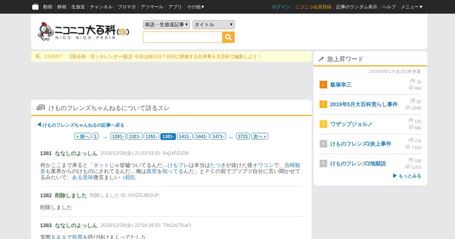Click the けもフレ link in post 1381

(178, 165)
